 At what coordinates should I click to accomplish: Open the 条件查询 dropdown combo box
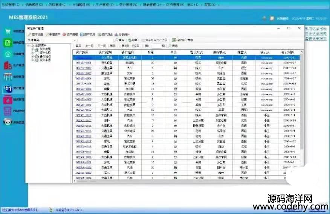(75, 40)
